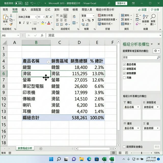Click the Align Left icon
Image resolution: width=163 pixels, height=163 pixels.
click(57, 20)
